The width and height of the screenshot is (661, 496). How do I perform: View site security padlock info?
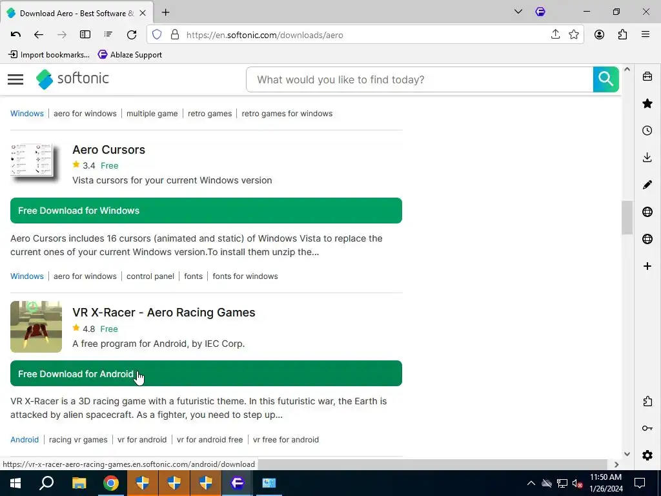click(x=174, y=35)
